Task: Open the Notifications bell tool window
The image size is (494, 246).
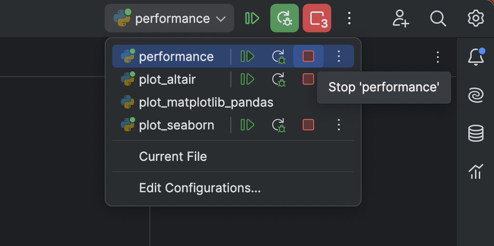Action: [476, 57]
